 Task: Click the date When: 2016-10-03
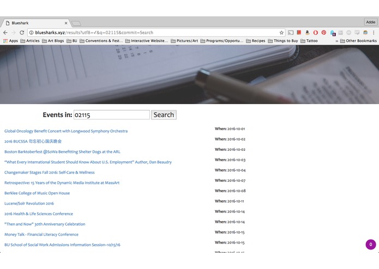(230, 160)
